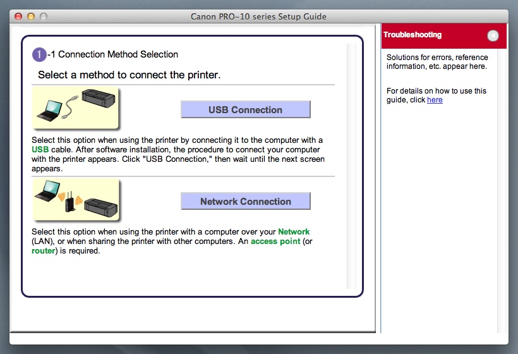Click the Connection Method Selection heading
This screenshot has height=354, width=518.
[118, 54]
